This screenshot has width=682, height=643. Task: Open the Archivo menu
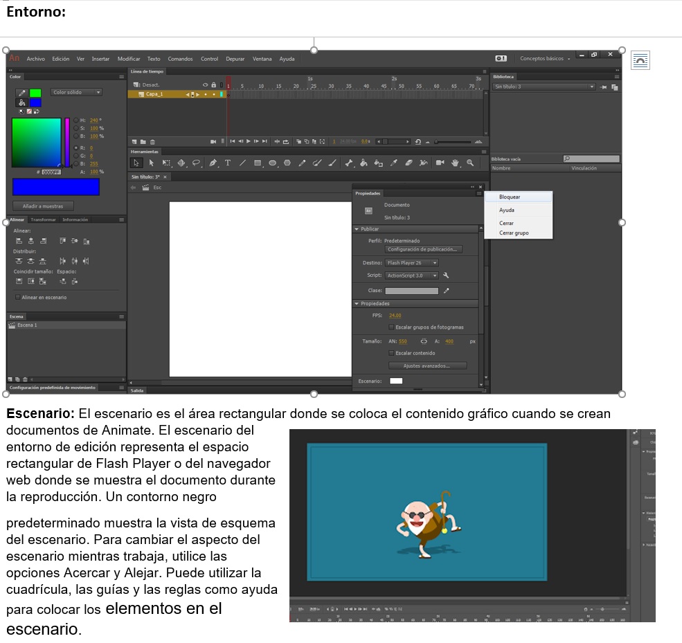click(x=36, y=59)
